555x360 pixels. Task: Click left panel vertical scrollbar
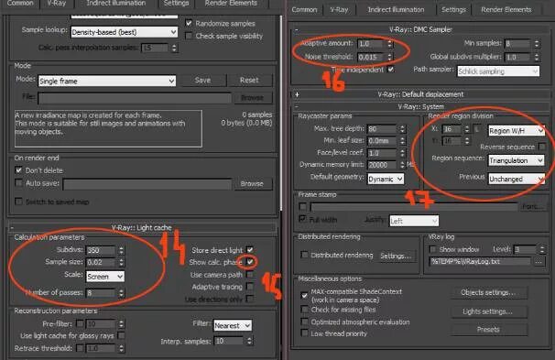282,114
